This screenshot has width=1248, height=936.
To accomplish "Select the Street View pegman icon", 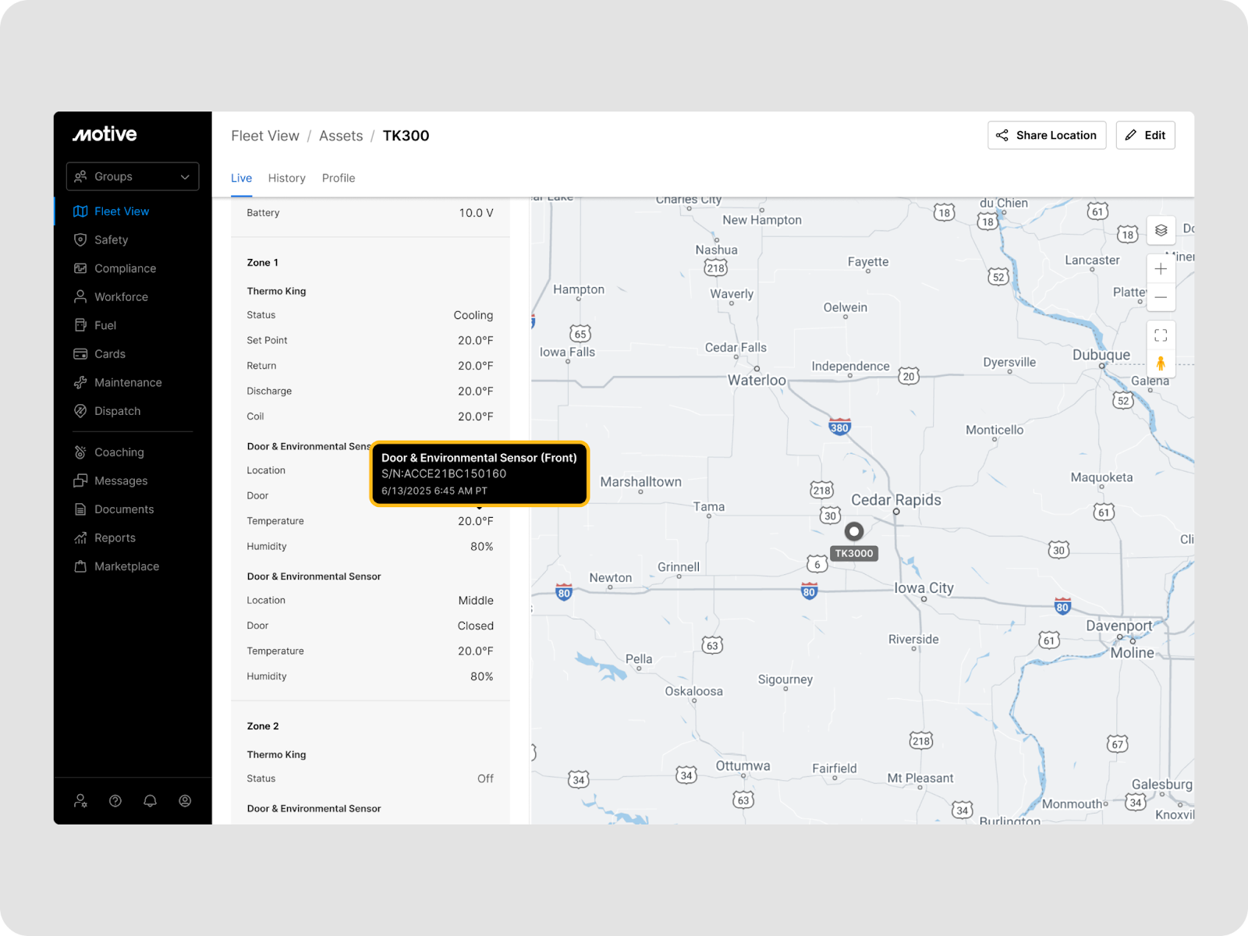I will [1161, 363].
